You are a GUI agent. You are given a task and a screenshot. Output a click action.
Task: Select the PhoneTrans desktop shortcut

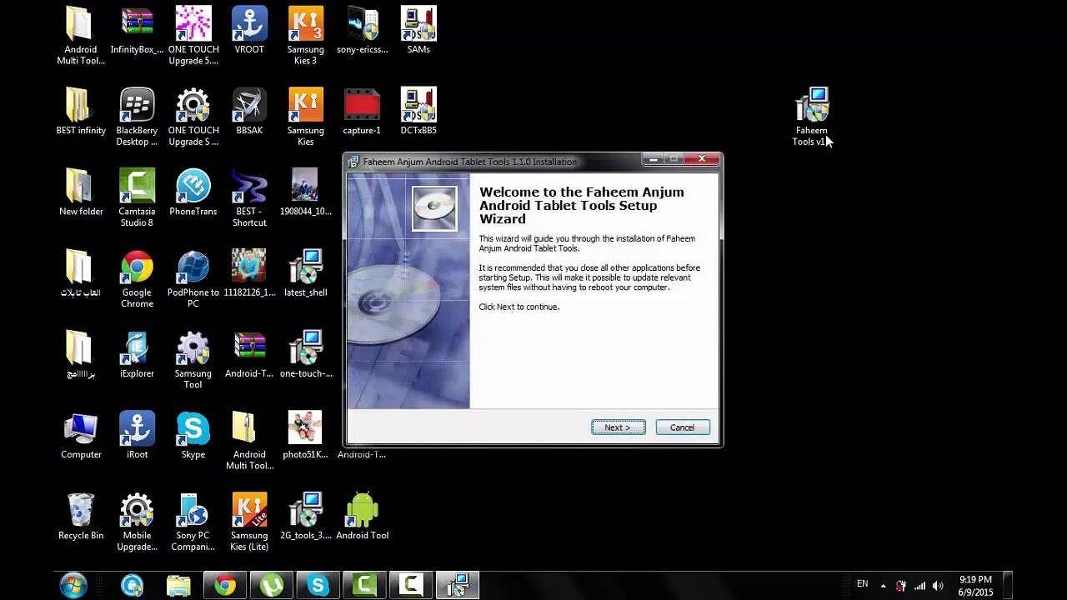pyautogui.click(x=193, y=192)
